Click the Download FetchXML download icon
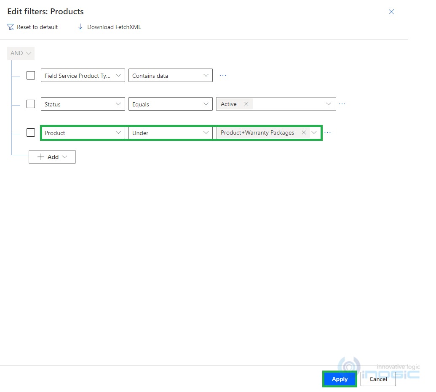Image resolution: width=436 pixels, height=392 pixels. [x=80, y=26]
